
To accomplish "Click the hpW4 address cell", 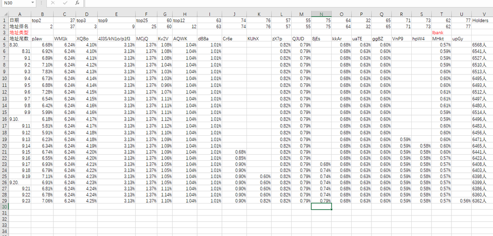I will (421, 38).
